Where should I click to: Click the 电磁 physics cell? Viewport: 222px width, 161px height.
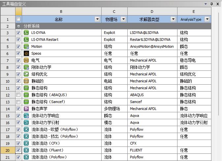coord(114,81)
